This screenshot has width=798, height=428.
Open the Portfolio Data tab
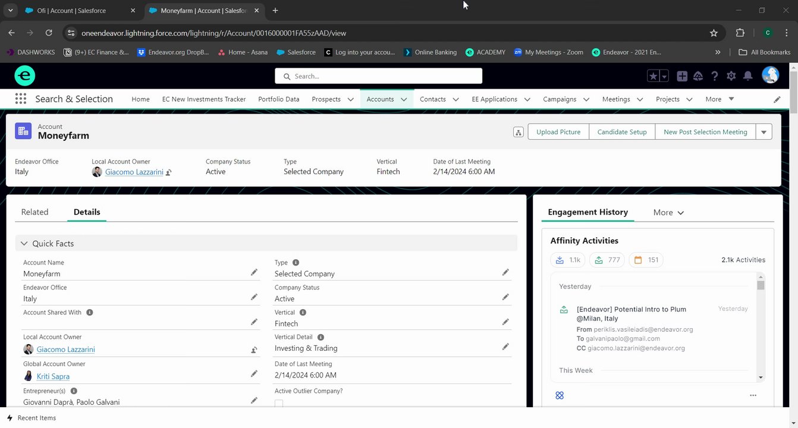coord(279,99)
